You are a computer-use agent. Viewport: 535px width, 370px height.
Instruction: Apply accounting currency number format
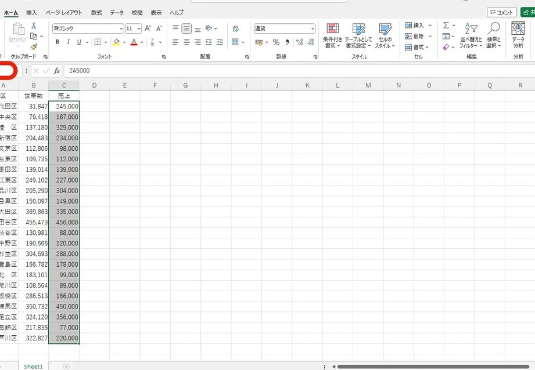pos(259,42)
